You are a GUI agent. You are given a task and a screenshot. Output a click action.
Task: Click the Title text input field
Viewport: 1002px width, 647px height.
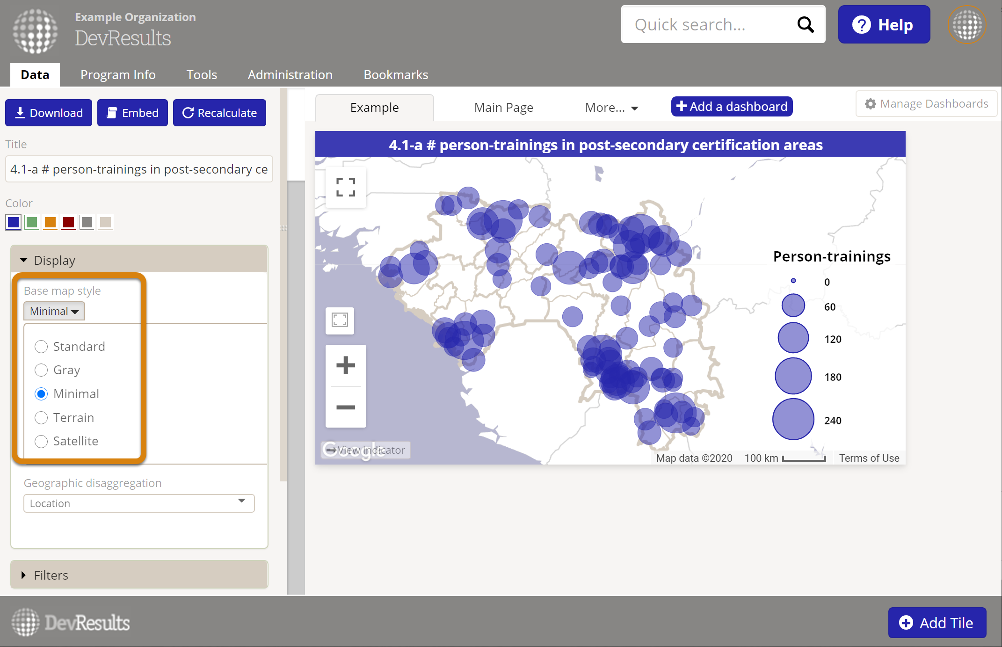(139, 169)
